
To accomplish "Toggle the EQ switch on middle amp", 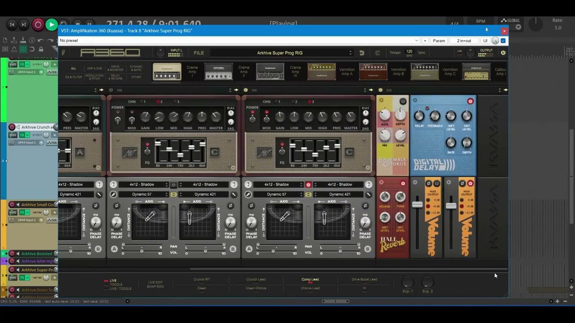I will coord(147,151).
